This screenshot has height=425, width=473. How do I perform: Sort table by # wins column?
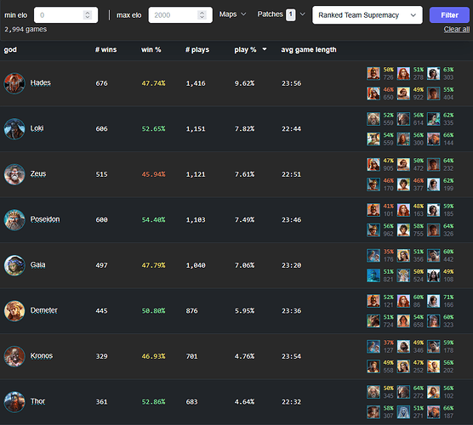click(105, 50)
